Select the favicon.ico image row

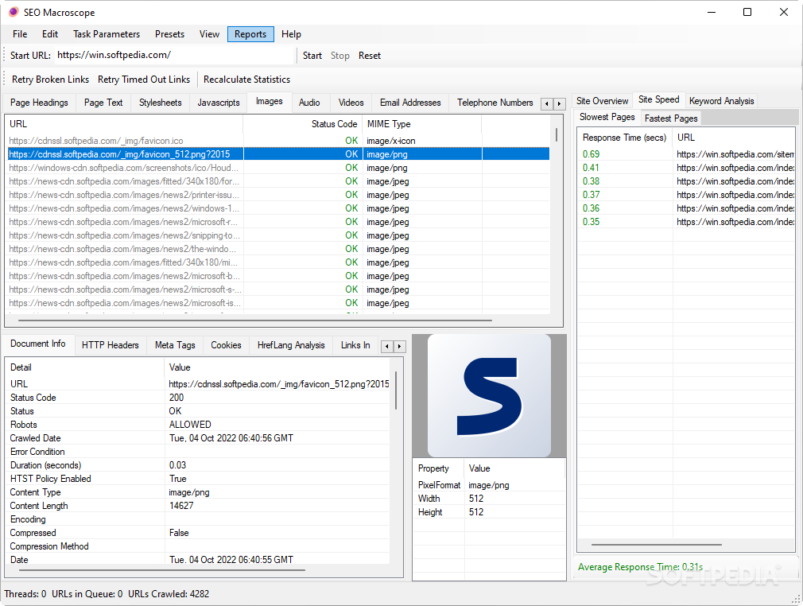[278, 141]
